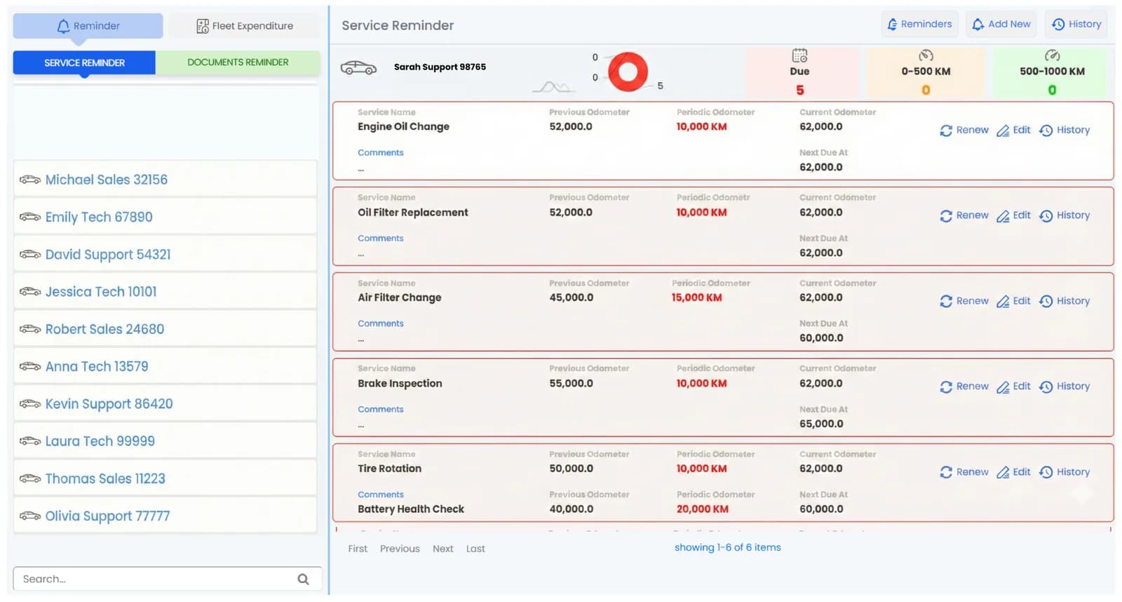Image resolution: width=1122 pixels, height=602 pixels.
Task: Click car icon beside Anna Tech 13579
Action: pyautogui.click(x=30, y=366)
